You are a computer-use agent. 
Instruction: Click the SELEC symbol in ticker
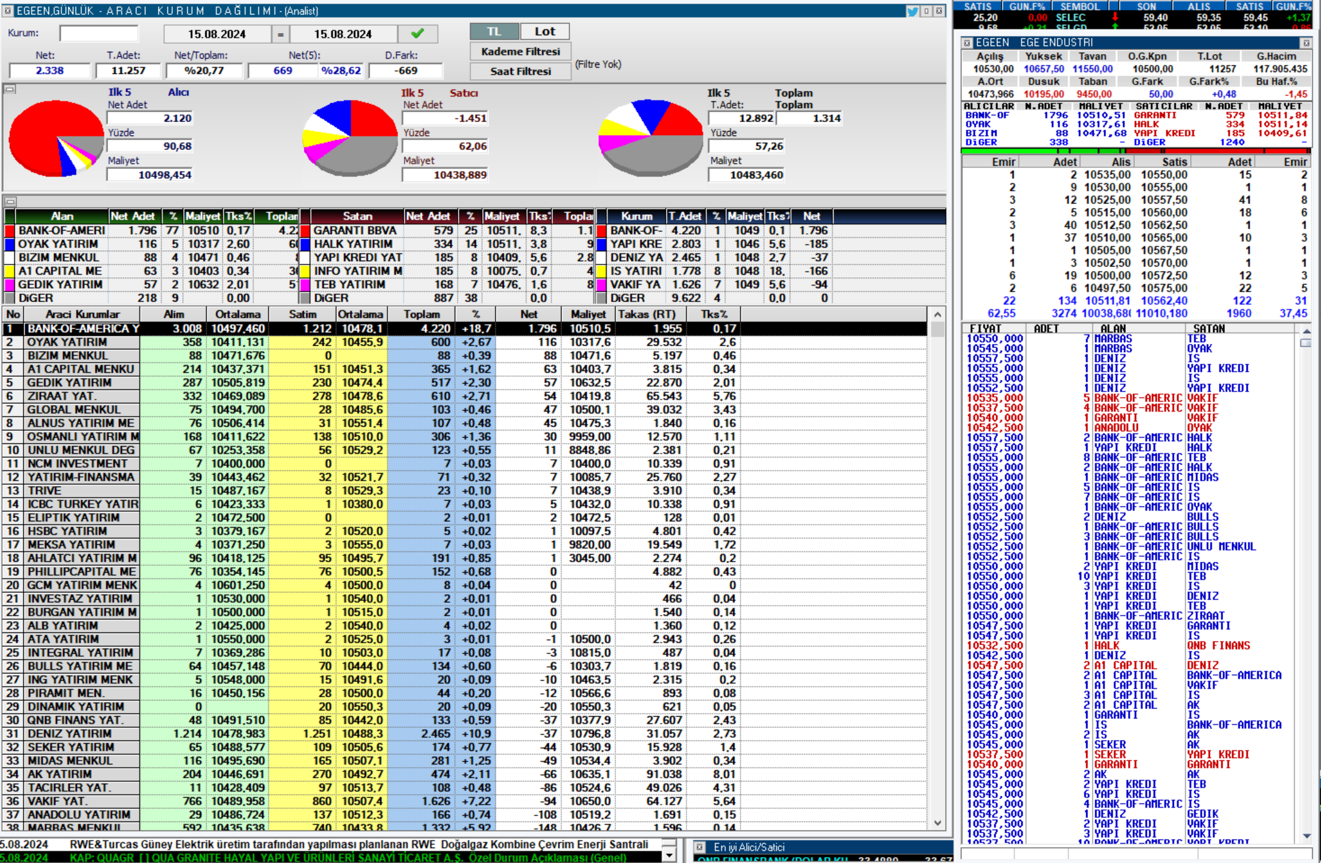[x=1071, y=18]
